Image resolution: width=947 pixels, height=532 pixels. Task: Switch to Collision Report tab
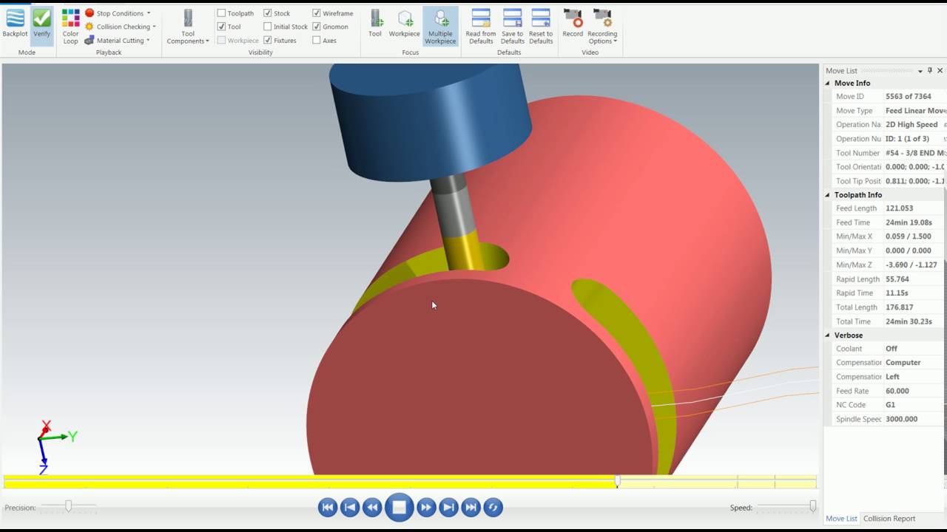pos(889,519)
